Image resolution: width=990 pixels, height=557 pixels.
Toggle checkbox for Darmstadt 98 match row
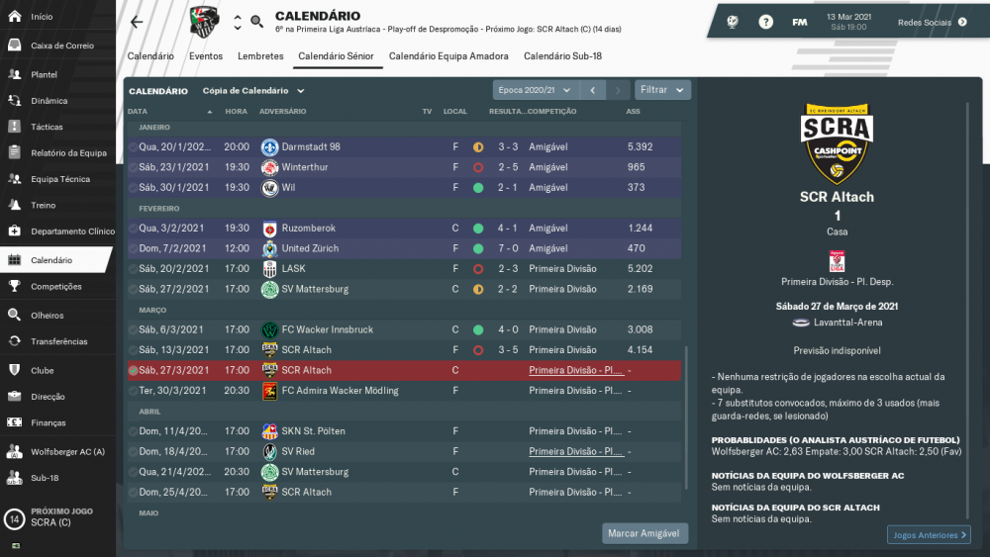133,147
